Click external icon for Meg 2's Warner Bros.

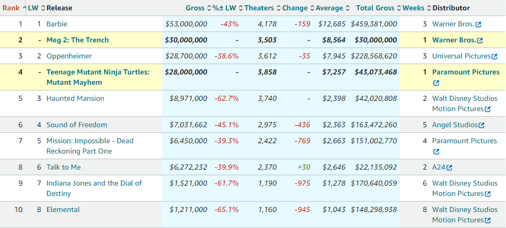tap(480, 40)
